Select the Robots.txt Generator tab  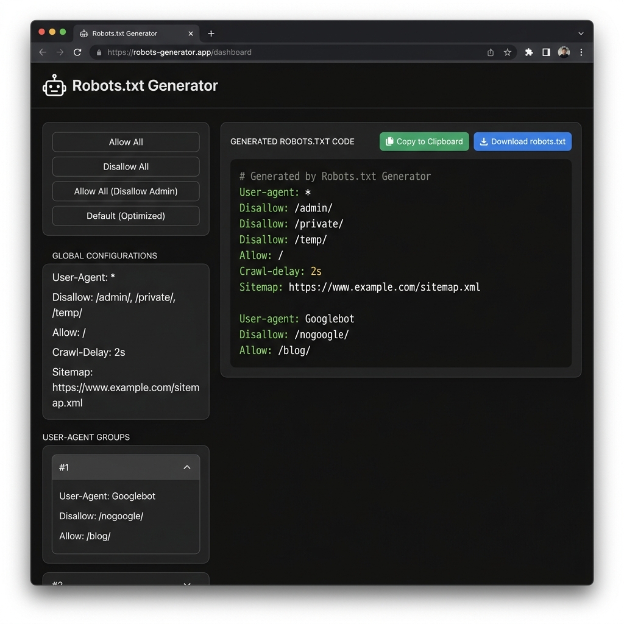(136, 34)
